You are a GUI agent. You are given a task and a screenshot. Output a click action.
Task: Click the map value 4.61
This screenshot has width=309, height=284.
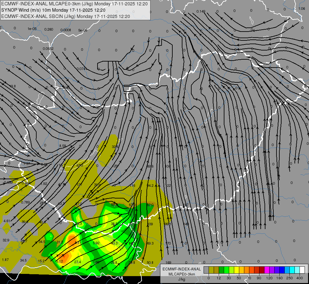pos(7,221)
